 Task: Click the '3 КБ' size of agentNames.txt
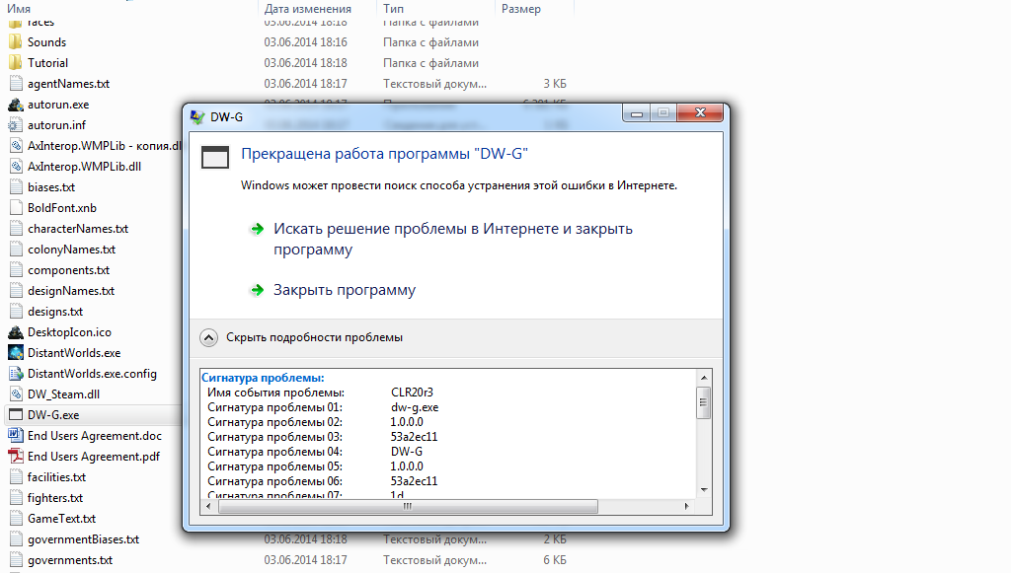(x=555, y=84)
